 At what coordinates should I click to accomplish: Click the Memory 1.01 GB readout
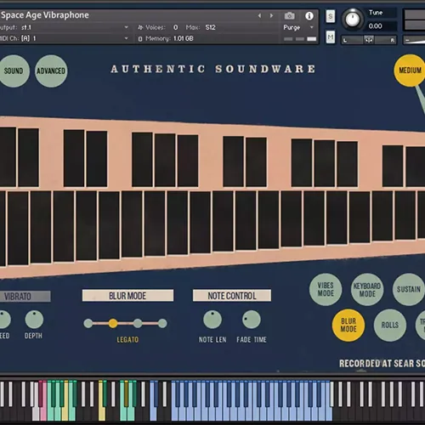(x=169, y=38)
